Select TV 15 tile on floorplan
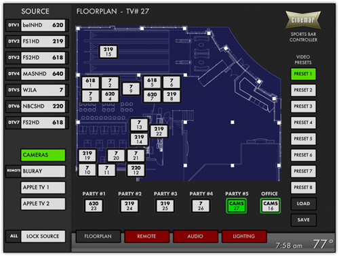 tap(108, 51)
